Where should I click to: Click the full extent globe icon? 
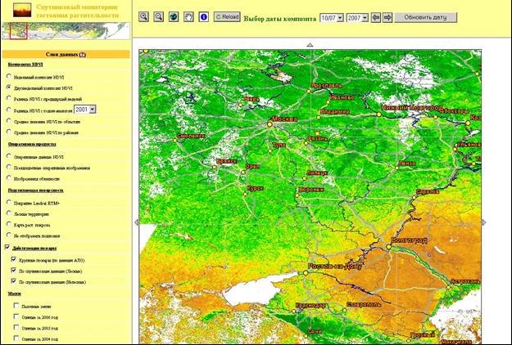coord(173,16)
